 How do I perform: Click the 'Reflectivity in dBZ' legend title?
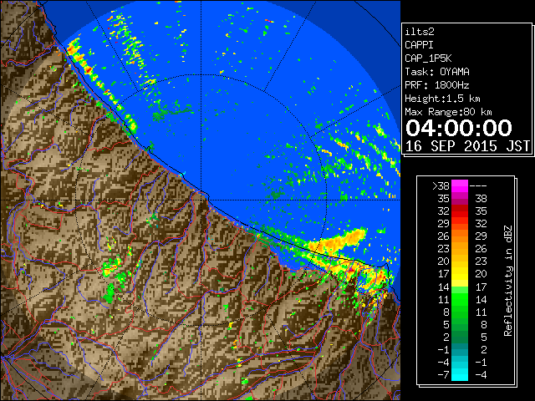507,281
